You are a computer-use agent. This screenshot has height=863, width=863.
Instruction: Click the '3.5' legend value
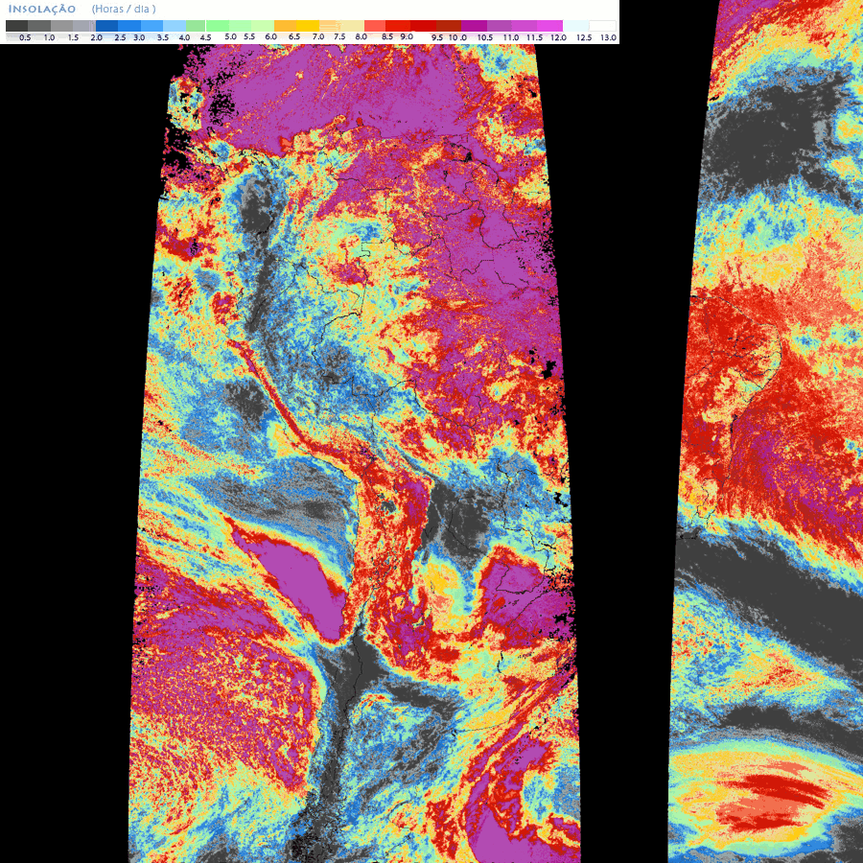[163, 37]
